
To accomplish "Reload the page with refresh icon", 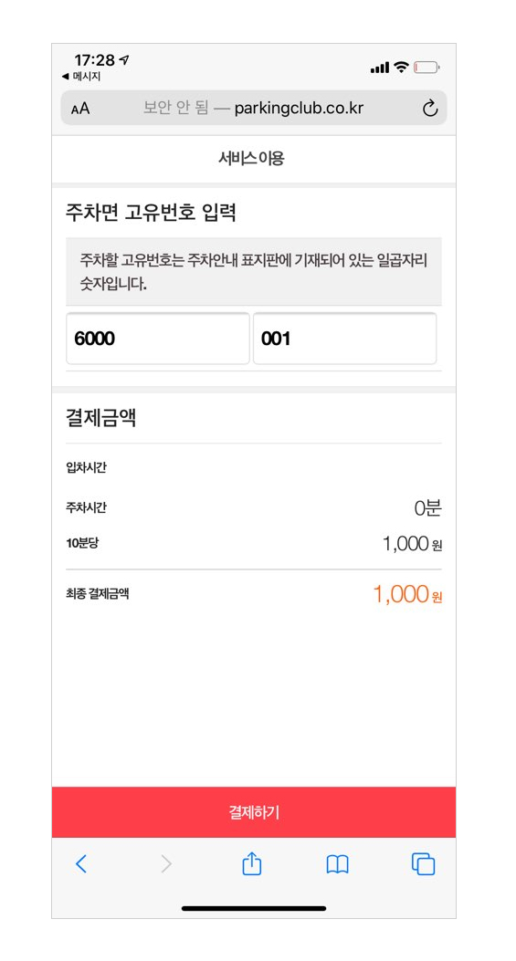I will point(430,109).
